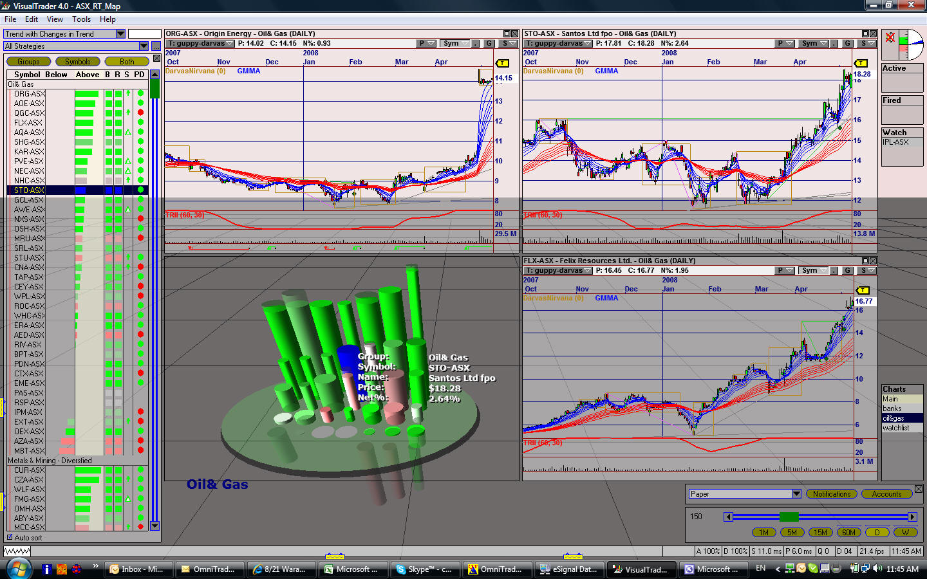
Task: Select 1M timeframe toggle
Action: 764,532
